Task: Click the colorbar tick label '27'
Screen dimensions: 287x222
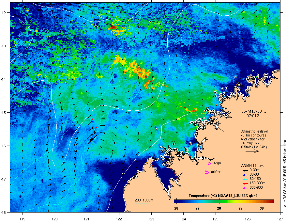Action: point(197,208)
